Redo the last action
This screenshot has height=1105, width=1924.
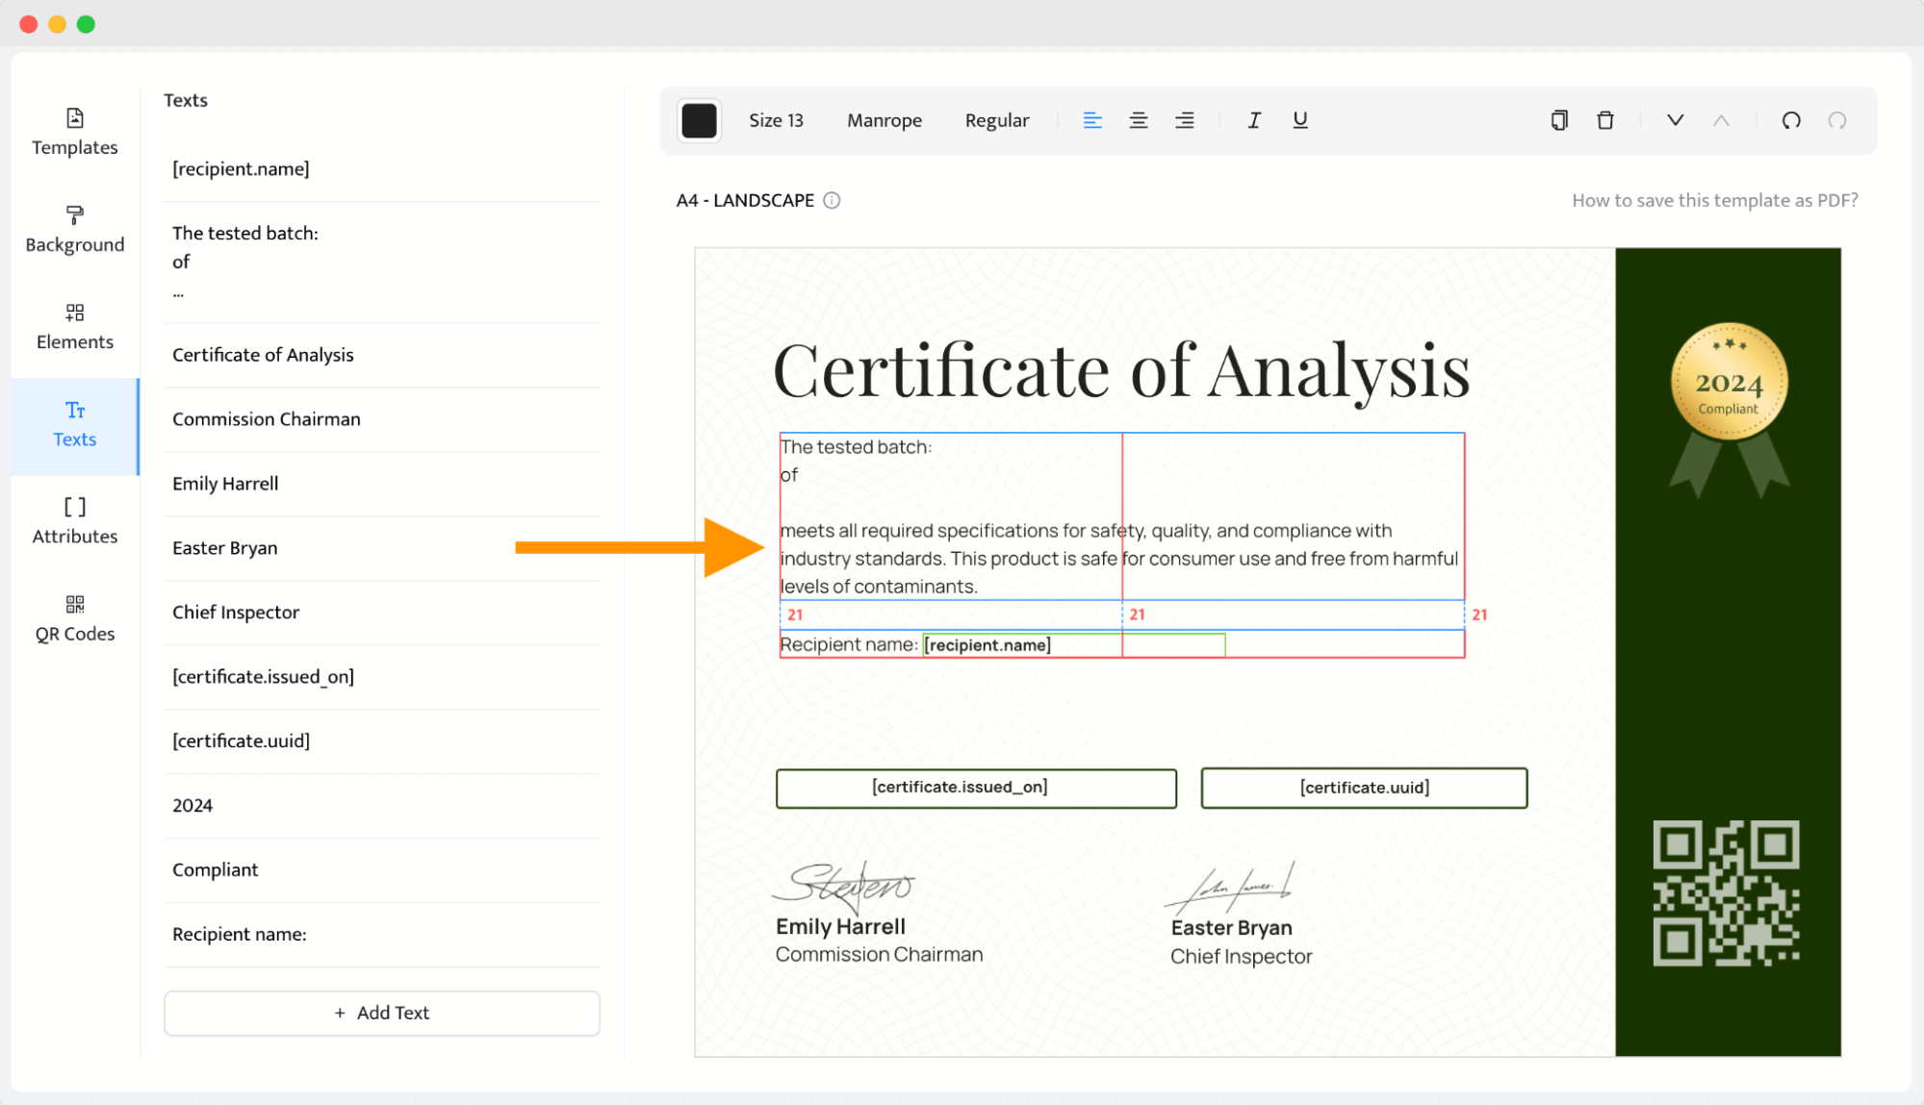pos(1837,120)
